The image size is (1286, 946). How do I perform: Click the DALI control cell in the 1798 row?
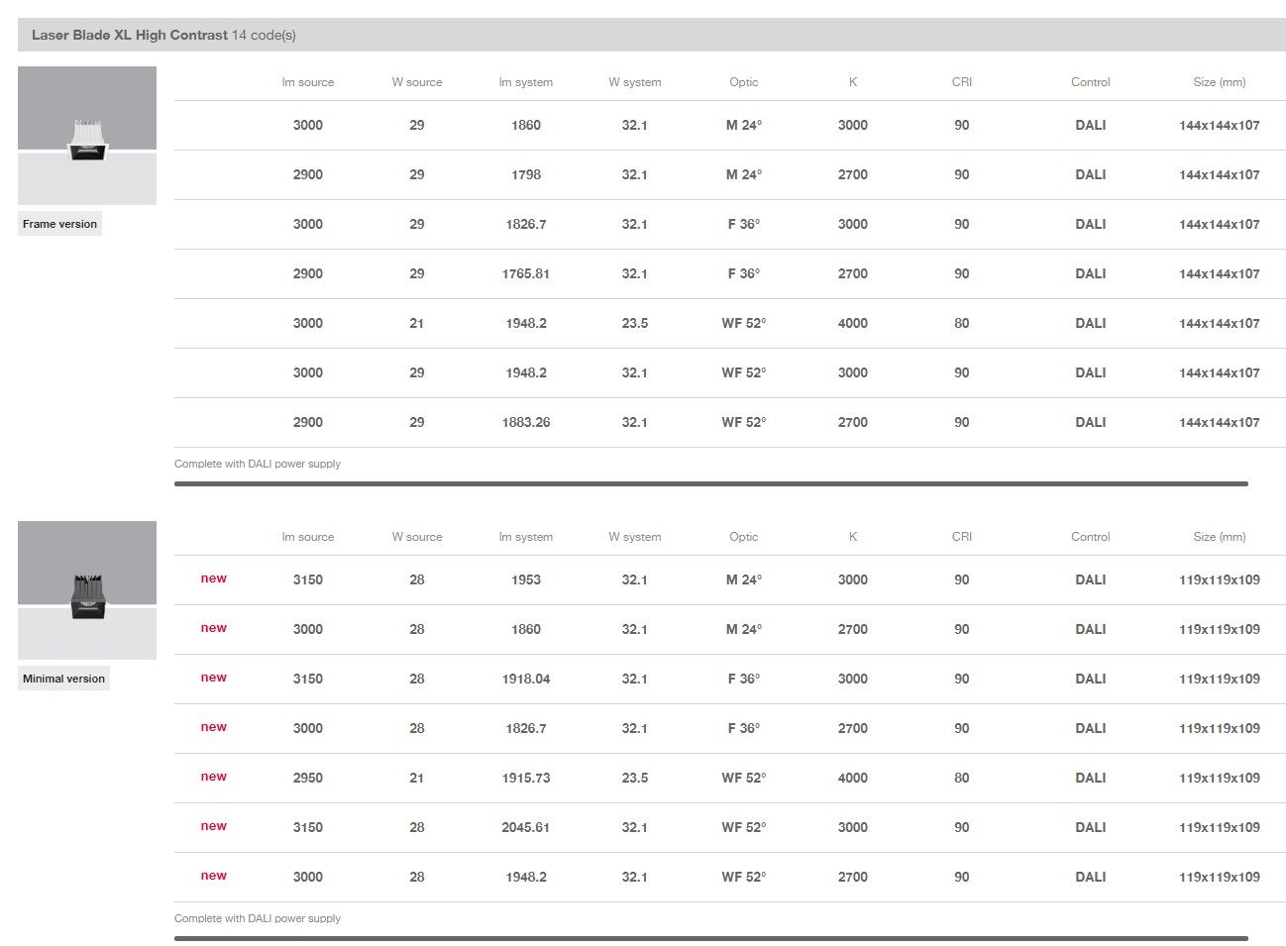tap(1090, 175)
